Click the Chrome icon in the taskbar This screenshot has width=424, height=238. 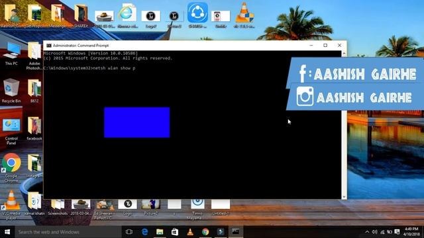click(205, 232)
